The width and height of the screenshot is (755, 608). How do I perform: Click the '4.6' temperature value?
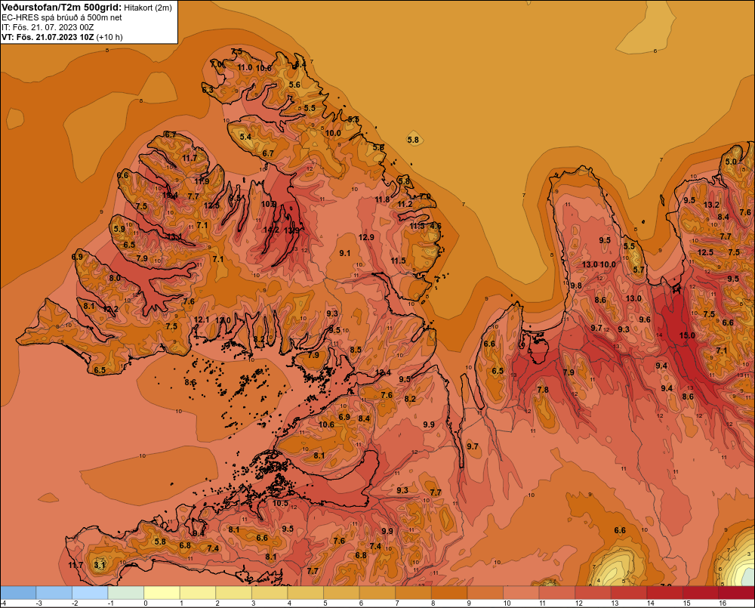pyautogui.click(x=436, y=226)
